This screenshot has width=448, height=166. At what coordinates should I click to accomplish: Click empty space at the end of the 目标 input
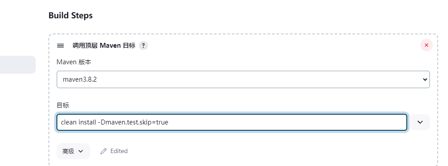286,122
